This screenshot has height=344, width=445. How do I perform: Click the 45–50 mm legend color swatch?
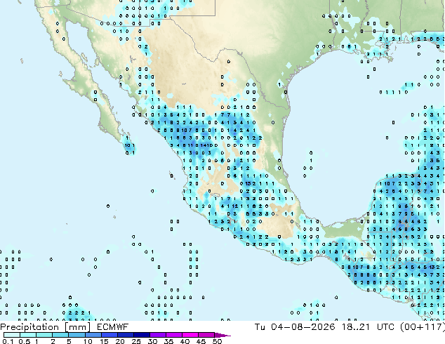[x=206, y=335]
